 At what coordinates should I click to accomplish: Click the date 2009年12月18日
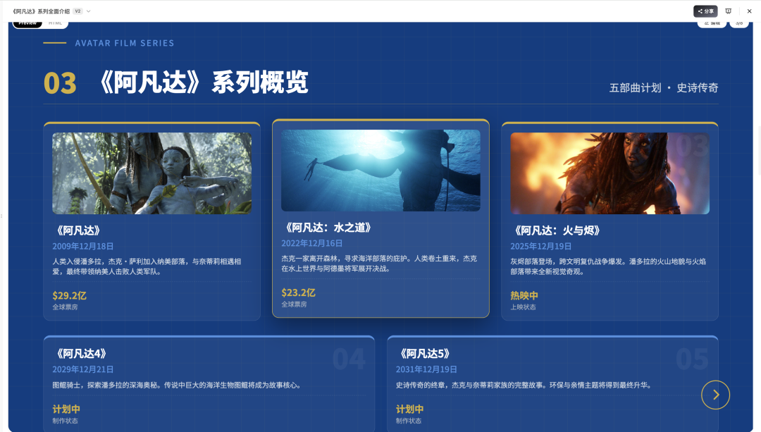click(83, 247)
